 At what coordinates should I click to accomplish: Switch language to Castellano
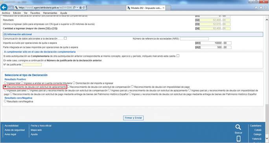[256, 126]
